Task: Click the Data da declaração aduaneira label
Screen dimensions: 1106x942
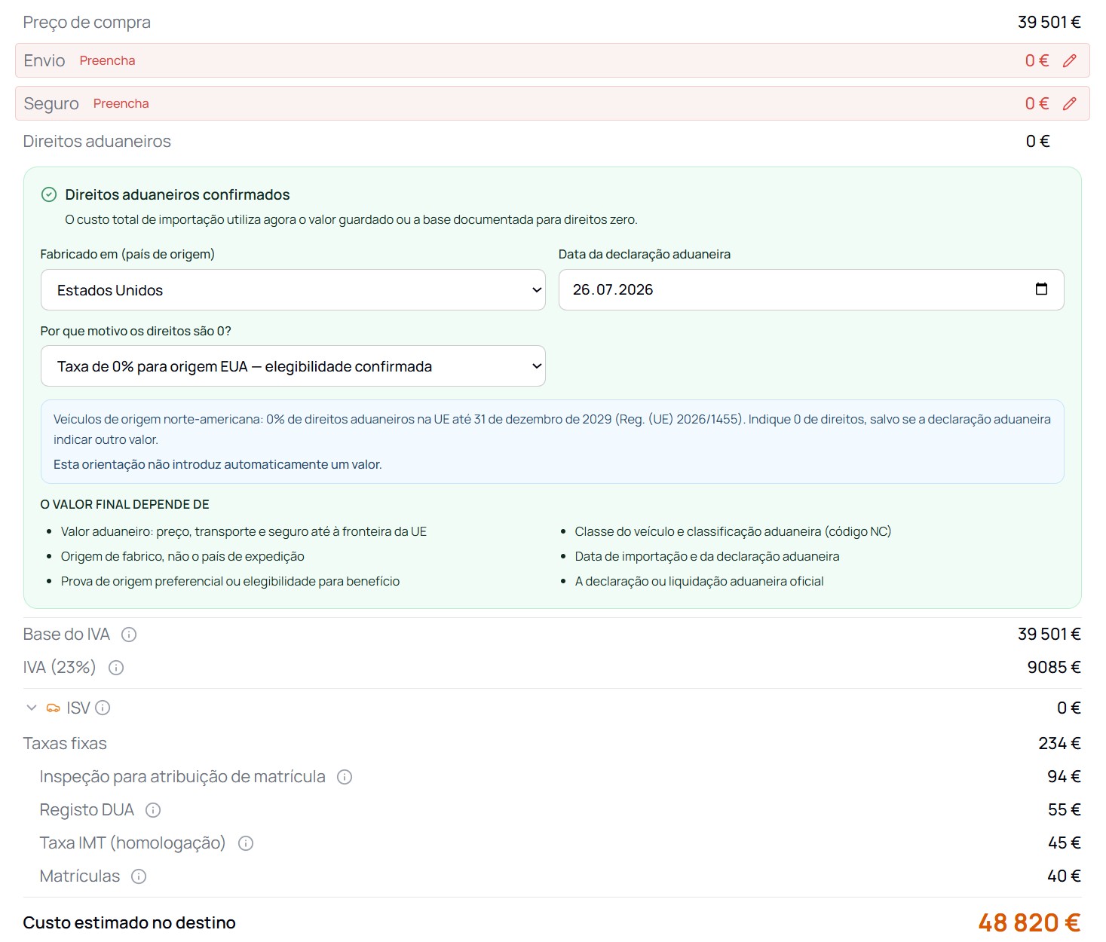Action: coord(645,255)
